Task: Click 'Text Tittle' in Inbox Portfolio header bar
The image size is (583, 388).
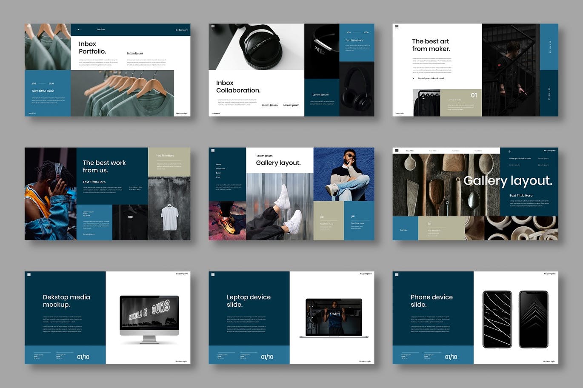Action: click(x=101, y=30)
